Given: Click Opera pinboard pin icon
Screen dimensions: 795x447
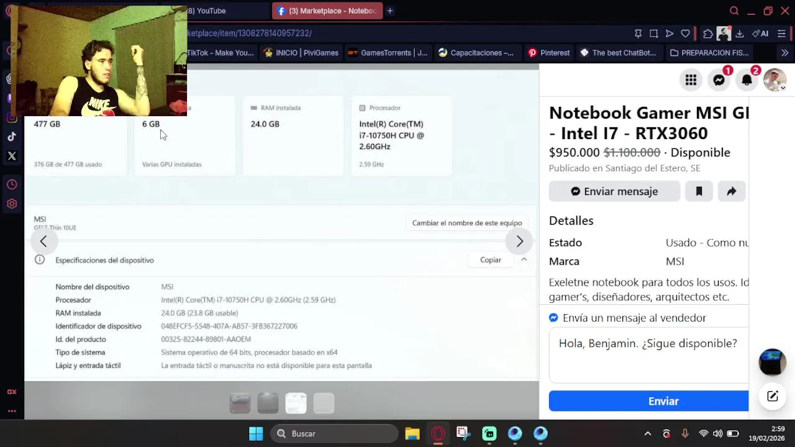Looking at the screenshot, I should (638, 34).
